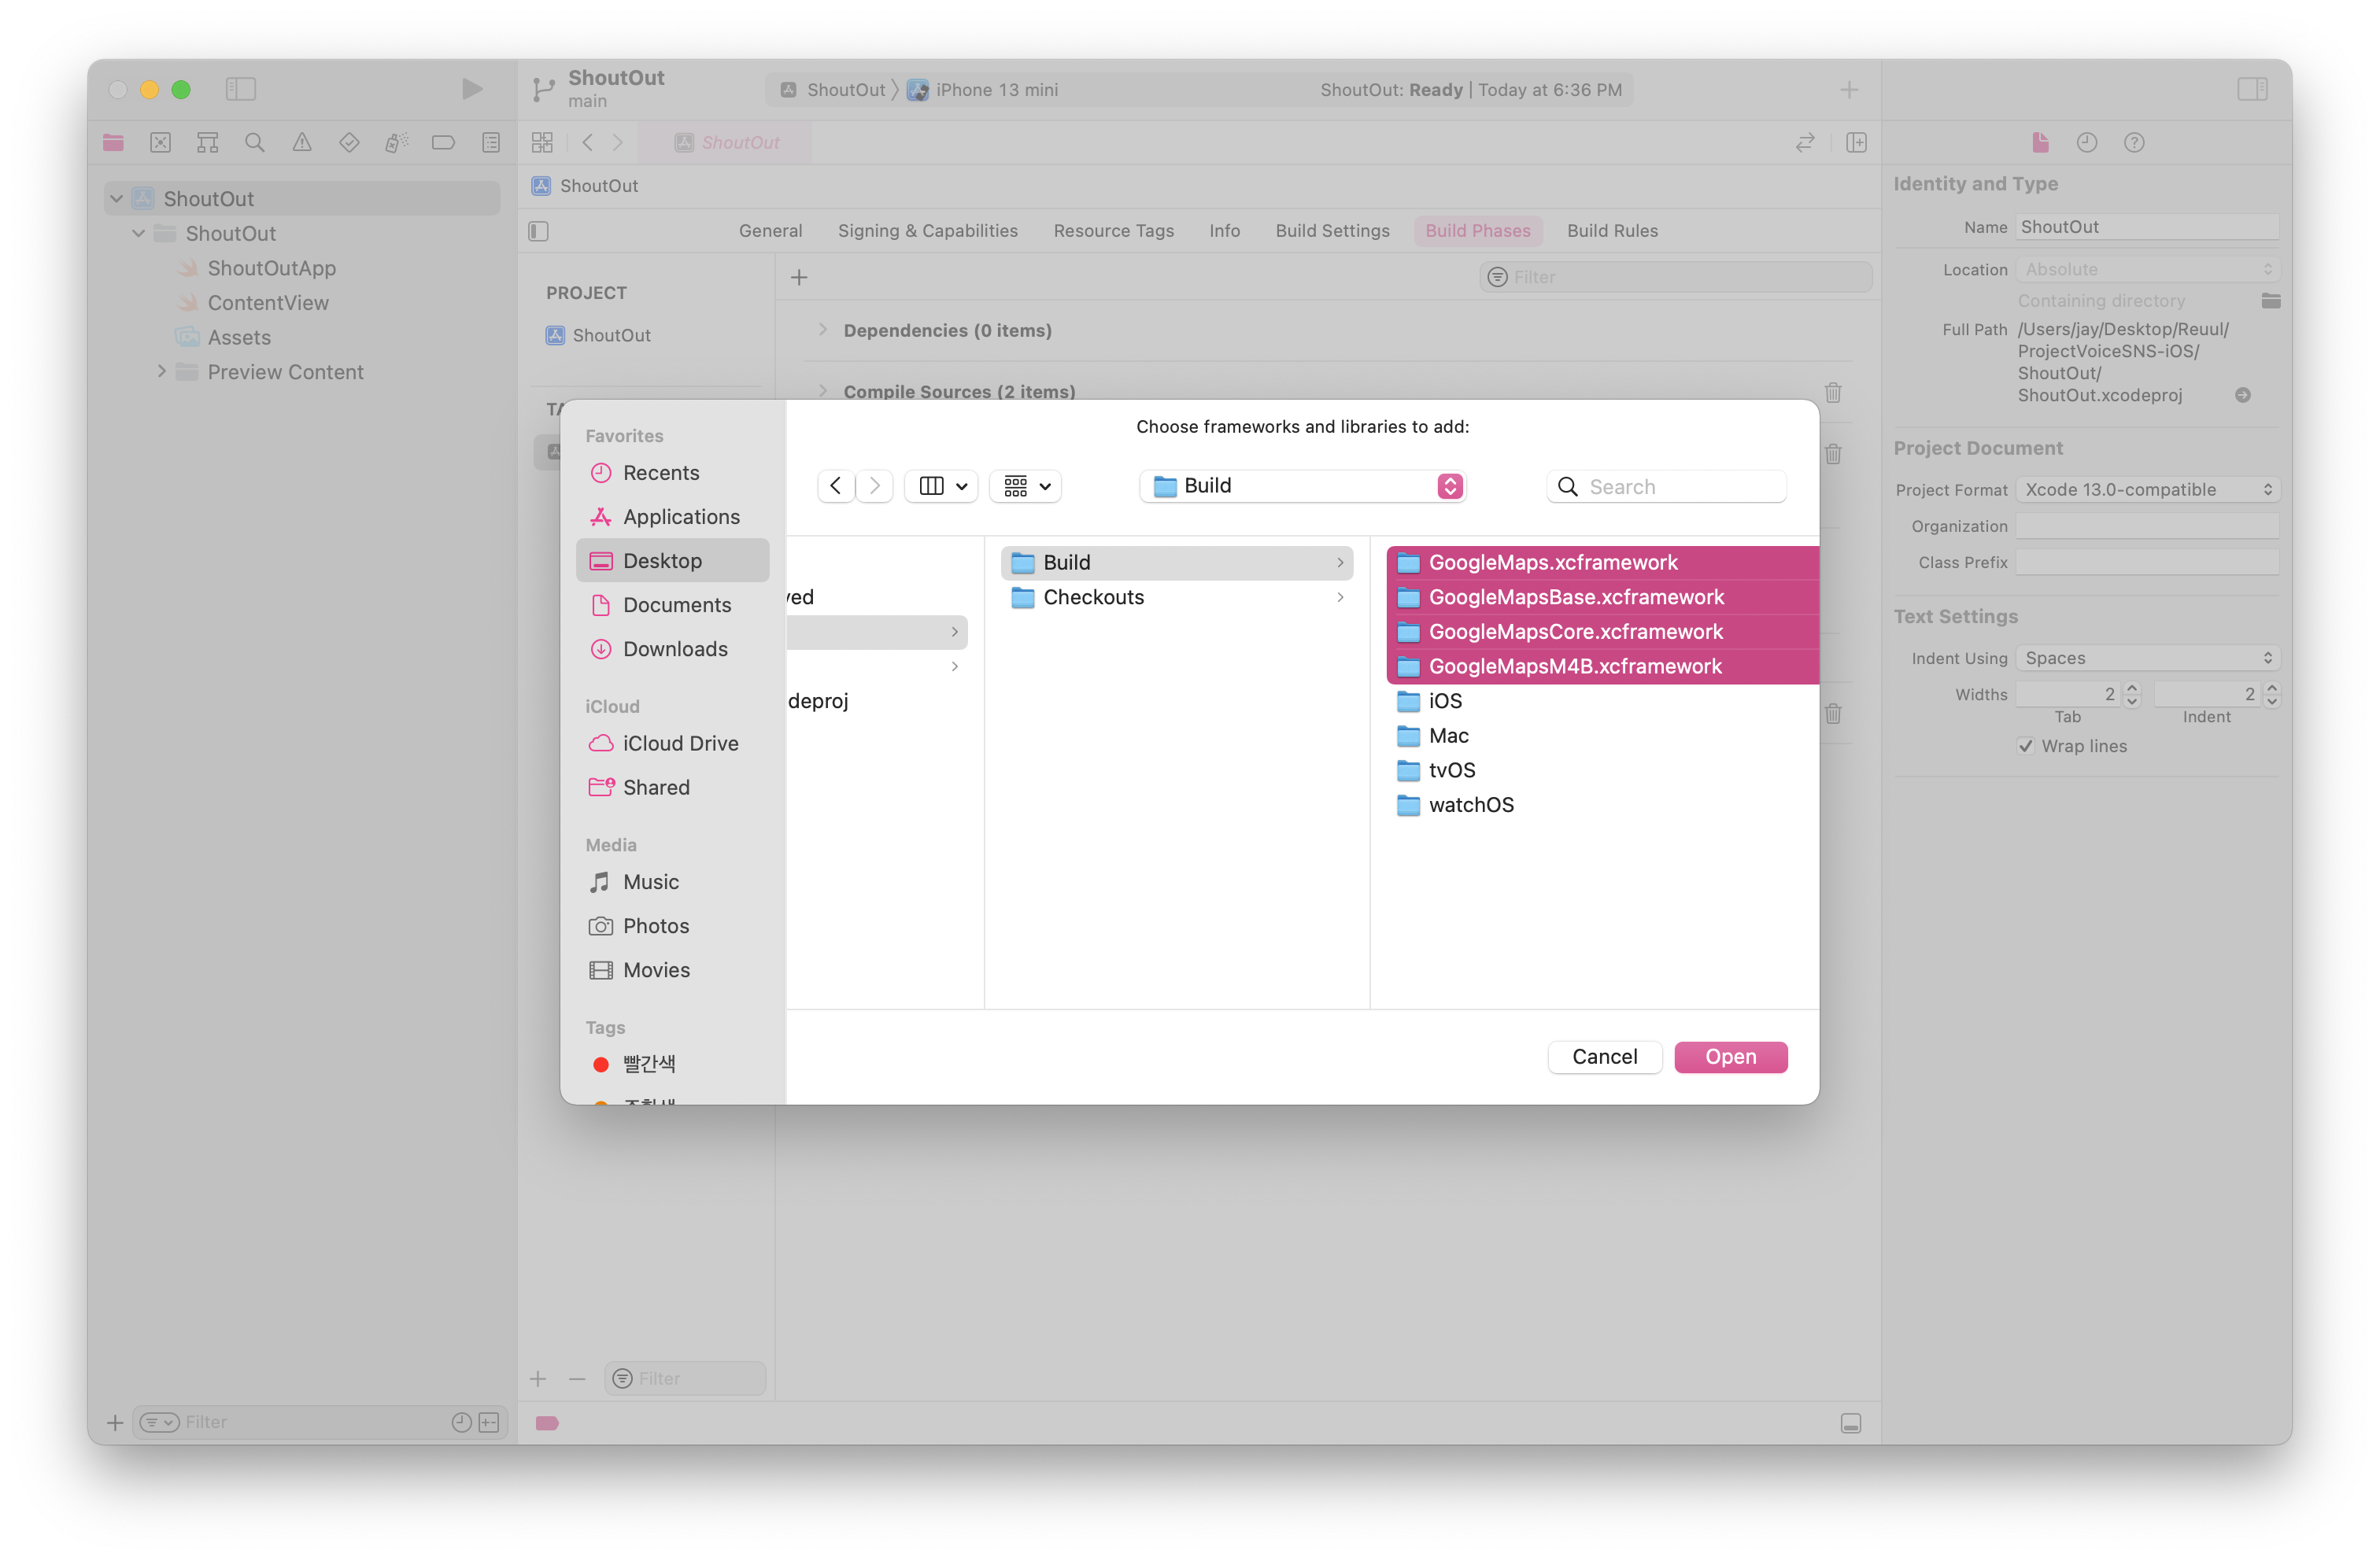Toggle the Wrap lines checkbox
2380x1561 pixels.
[2026, 746]
